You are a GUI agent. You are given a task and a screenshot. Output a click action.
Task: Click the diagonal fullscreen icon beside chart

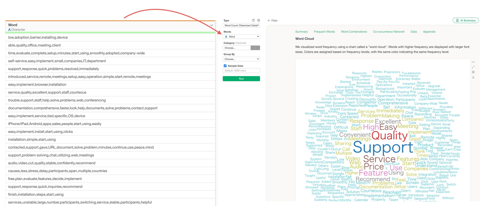coord(473,67)
